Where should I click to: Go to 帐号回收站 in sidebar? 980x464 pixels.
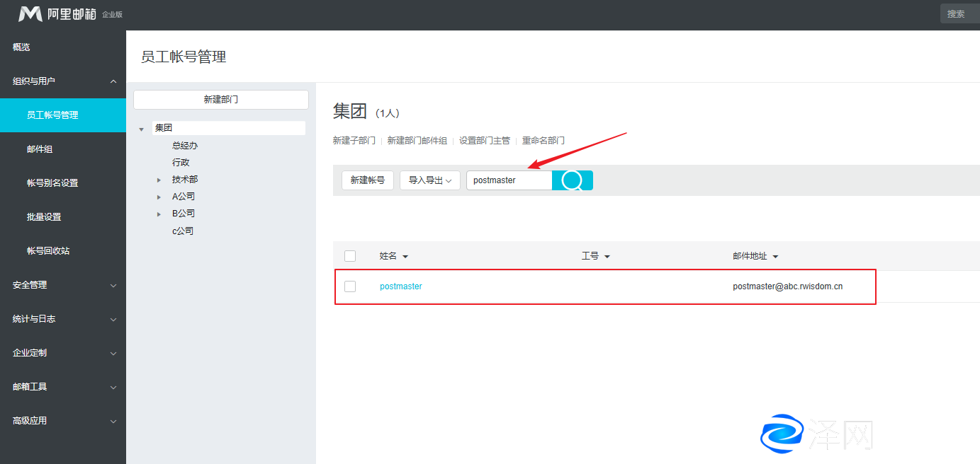48,251
